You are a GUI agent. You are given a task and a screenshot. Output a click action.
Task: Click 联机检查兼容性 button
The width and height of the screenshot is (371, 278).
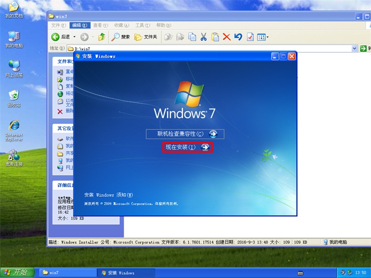pyautogui.click(x=185, y=134)
